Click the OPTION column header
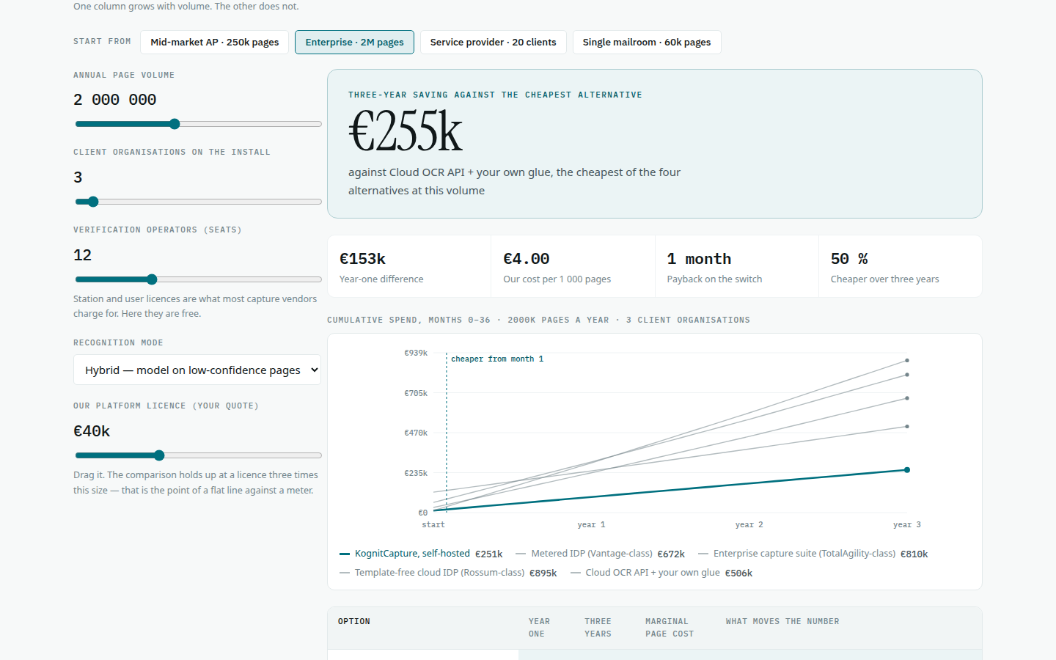Screen dimensions: 1056x660 click(354, 622)
